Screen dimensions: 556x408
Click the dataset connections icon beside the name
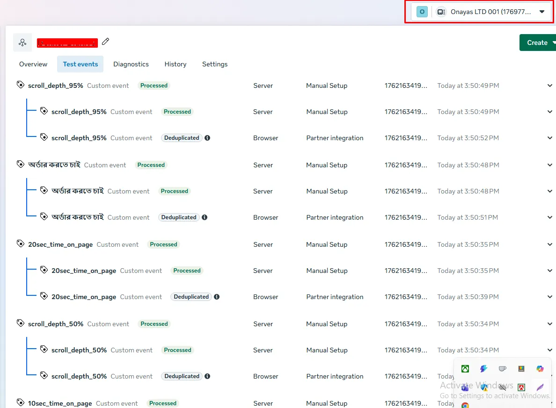(x=22, y=43)
